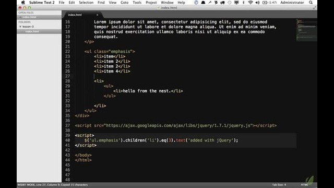Click the OPEN FILES sidebar heading

(x=26, y=13)
